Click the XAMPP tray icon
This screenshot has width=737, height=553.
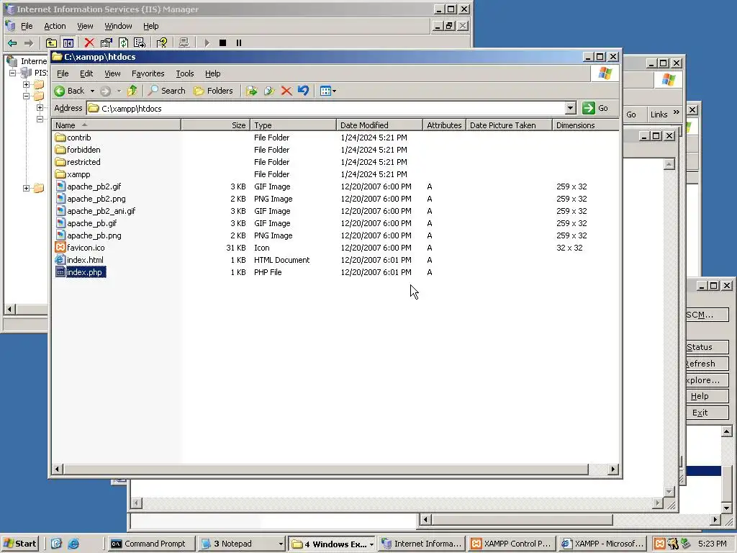click(659, 544)
